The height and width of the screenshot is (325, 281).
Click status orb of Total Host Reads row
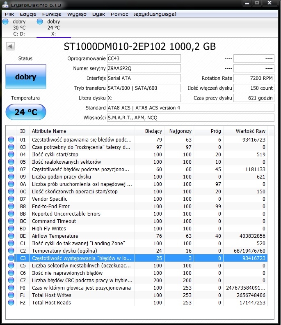(x=11, y=302)
